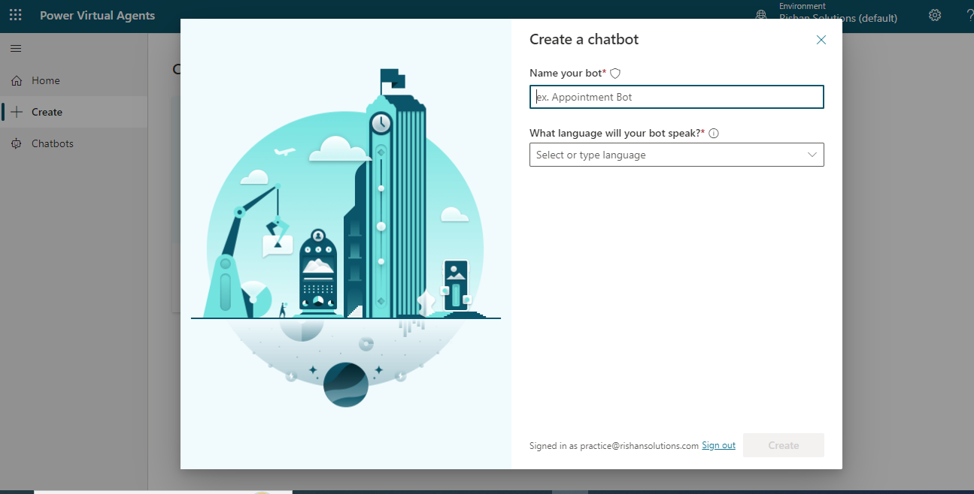Viewport: 974px width, 494px height.
Task: Click the shield icon next to Name your bot
Action: tap(615, 74)
